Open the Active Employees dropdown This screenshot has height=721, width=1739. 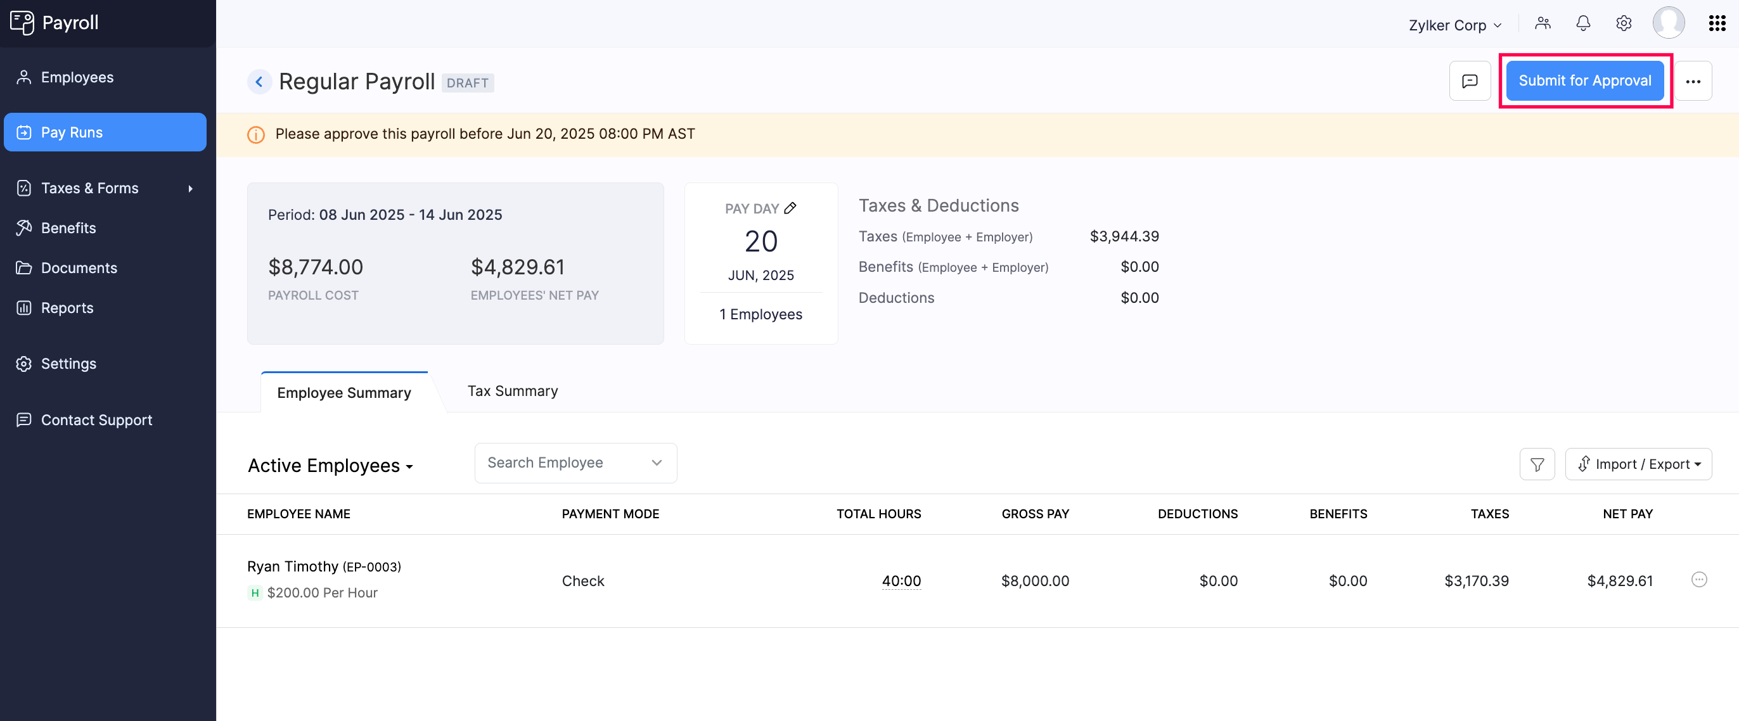[331, 465]
